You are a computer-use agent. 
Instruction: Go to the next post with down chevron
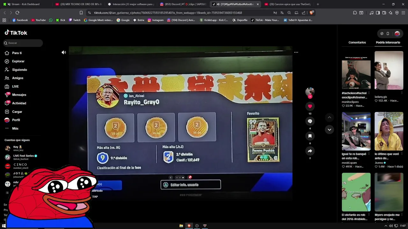click(x=329, y=129)
